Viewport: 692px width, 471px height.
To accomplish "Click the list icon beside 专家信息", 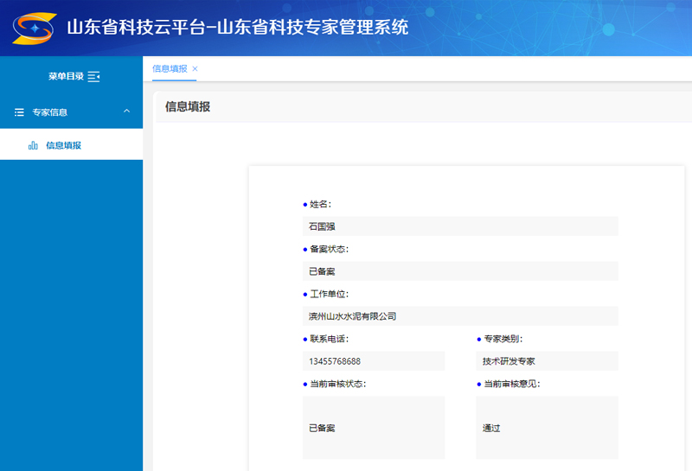I will pos(19,112).
